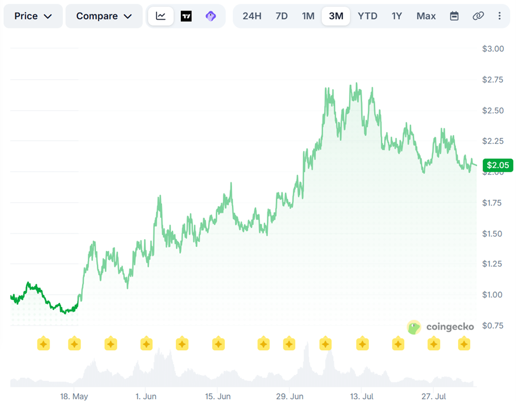Screen dimensions: 516x401
Task: Click the star event marker above 27. Jul
Action: click(x=434, y=344)
